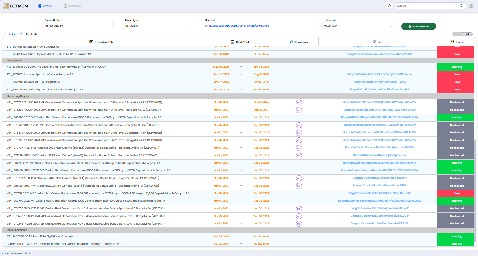Click the Running status for VIP_1047600

tap(456, 117)
